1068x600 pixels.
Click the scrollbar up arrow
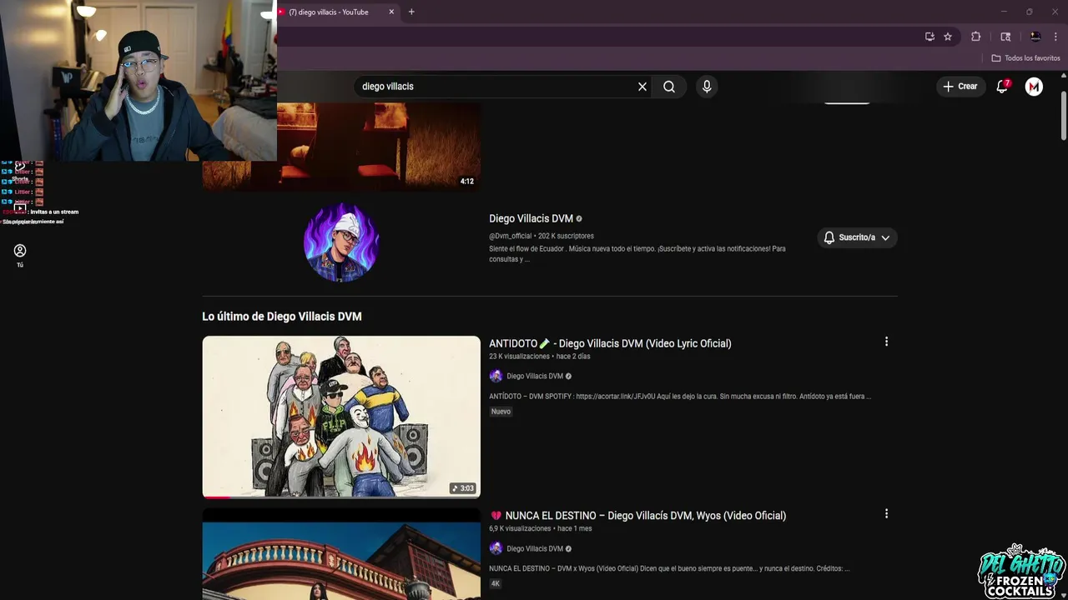(1064, 75)
